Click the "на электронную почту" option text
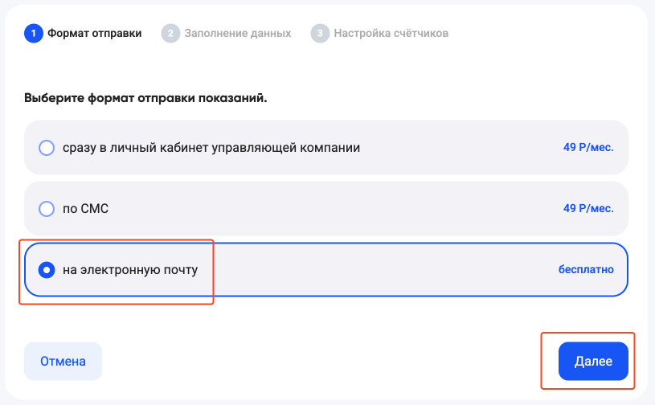The image size is (655, 405). 129,270
